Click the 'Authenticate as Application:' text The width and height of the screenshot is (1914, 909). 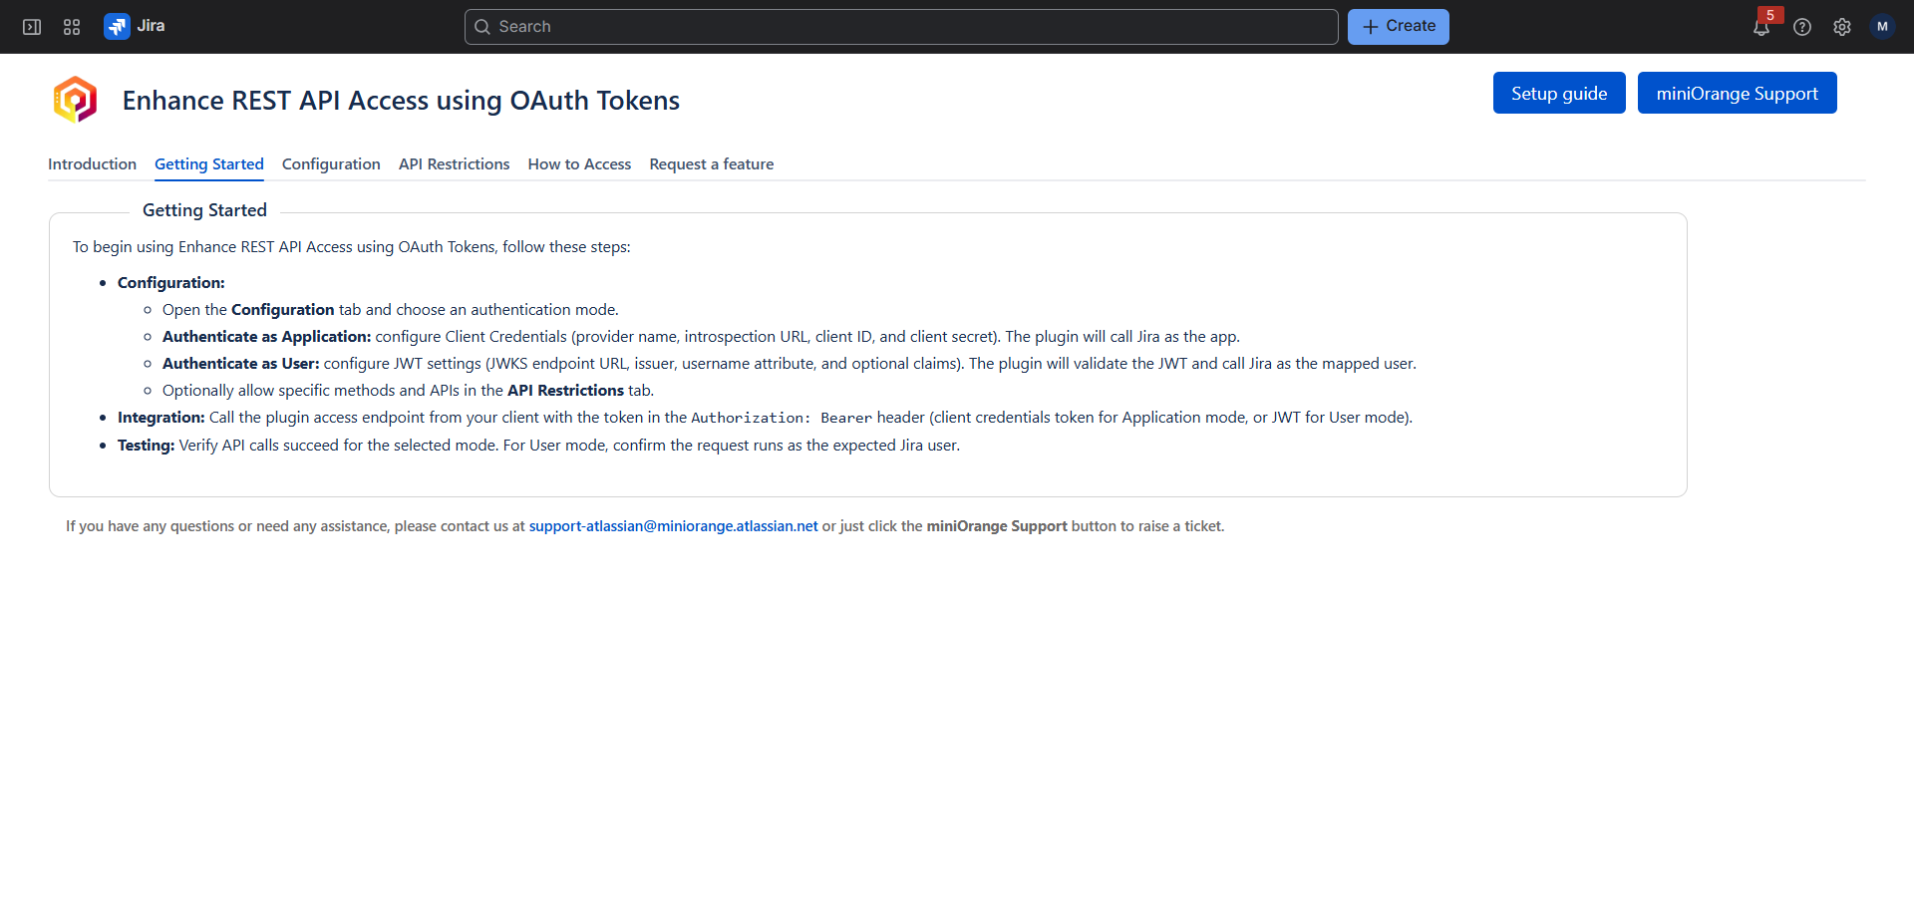pyautogui.click(x=266, y=337)
